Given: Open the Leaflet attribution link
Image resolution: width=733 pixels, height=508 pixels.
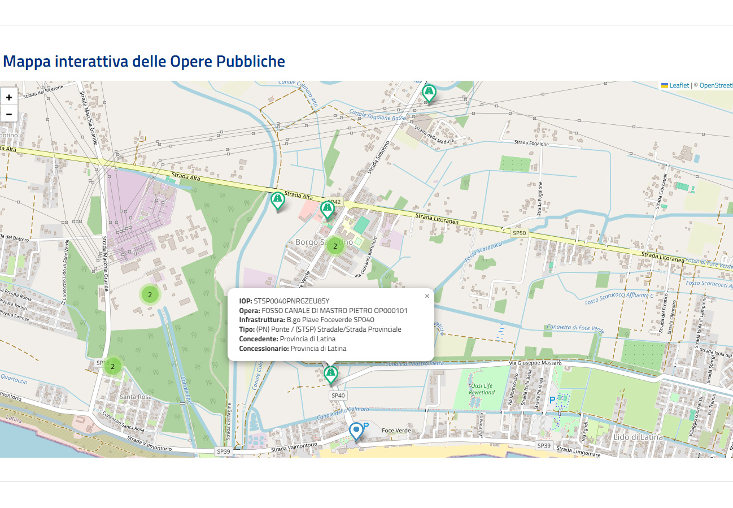Looking at the screenshot, I should (x=679, y=85).
